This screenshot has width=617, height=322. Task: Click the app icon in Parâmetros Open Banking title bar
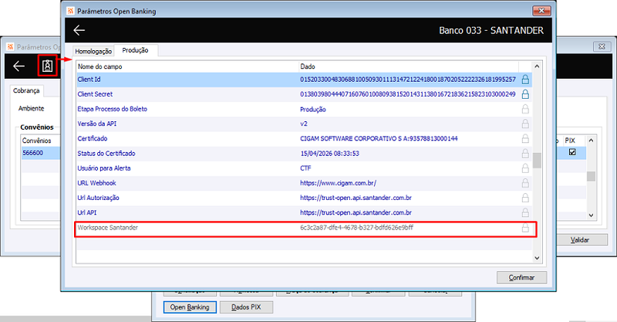70,11
